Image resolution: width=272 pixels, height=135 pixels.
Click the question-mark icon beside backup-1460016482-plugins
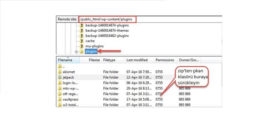[x=81, y=35]
